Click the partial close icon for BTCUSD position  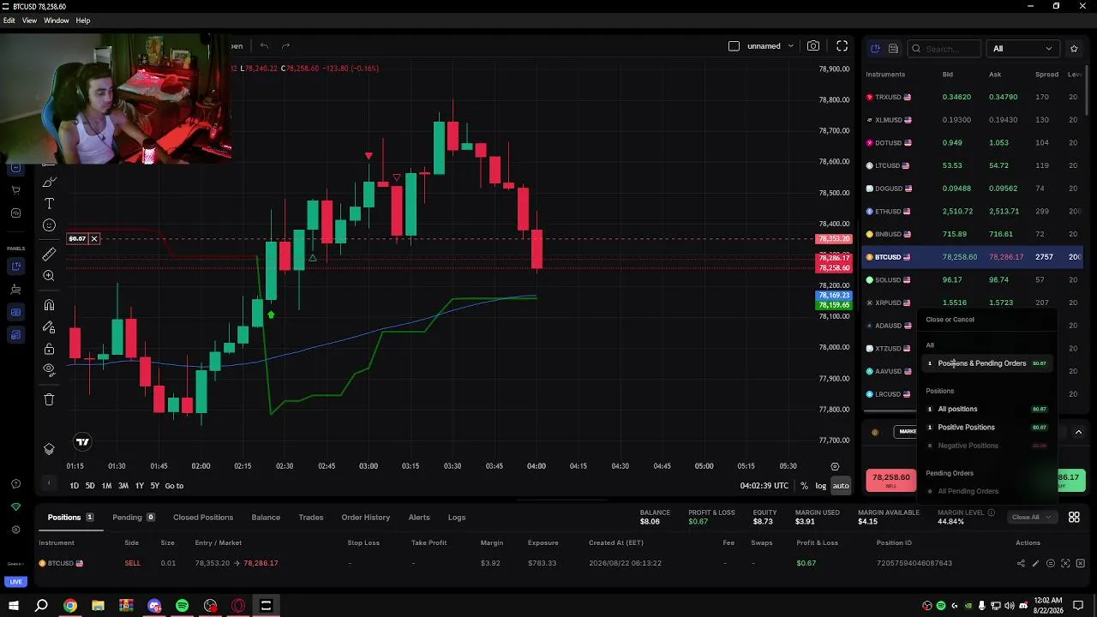coord(1065,564)
